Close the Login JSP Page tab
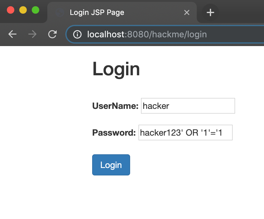The image size is (264, 219). 187,12
